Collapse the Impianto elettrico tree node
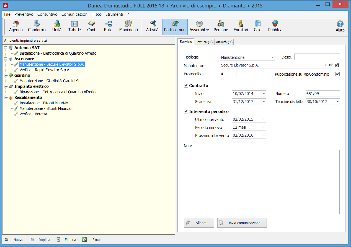The width and height of the screenshot is (351, 247). tap(6, 86)
